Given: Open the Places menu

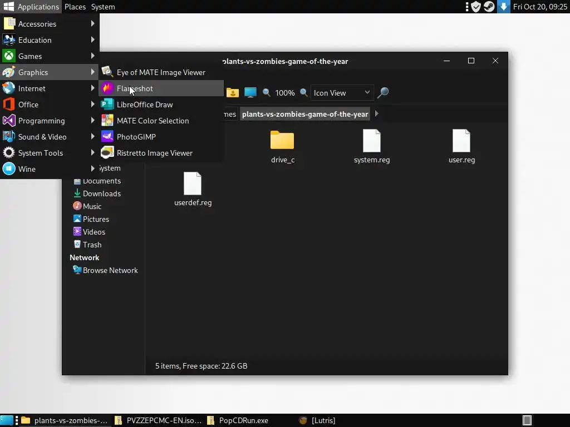Looking at the screenshot, I should point(75,7).
